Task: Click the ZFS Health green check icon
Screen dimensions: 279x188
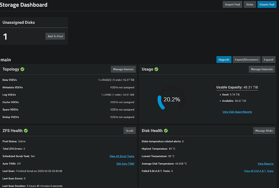Action: [26, 131]
